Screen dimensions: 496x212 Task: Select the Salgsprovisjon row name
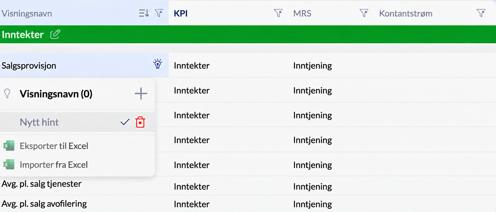click(29, 66)
